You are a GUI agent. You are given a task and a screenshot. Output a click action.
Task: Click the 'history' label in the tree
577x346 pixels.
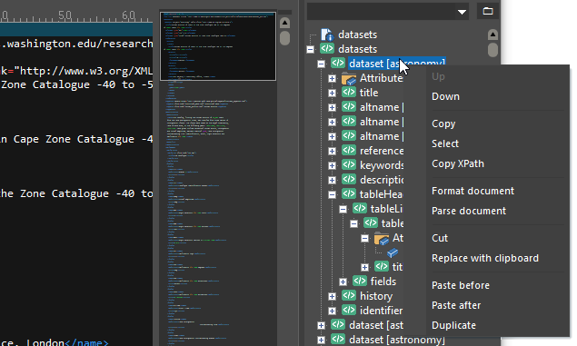click(376, 296)
